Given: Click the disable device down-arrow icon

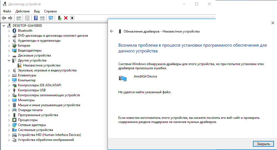Looking at the screenshot, I should click(72, 18).
